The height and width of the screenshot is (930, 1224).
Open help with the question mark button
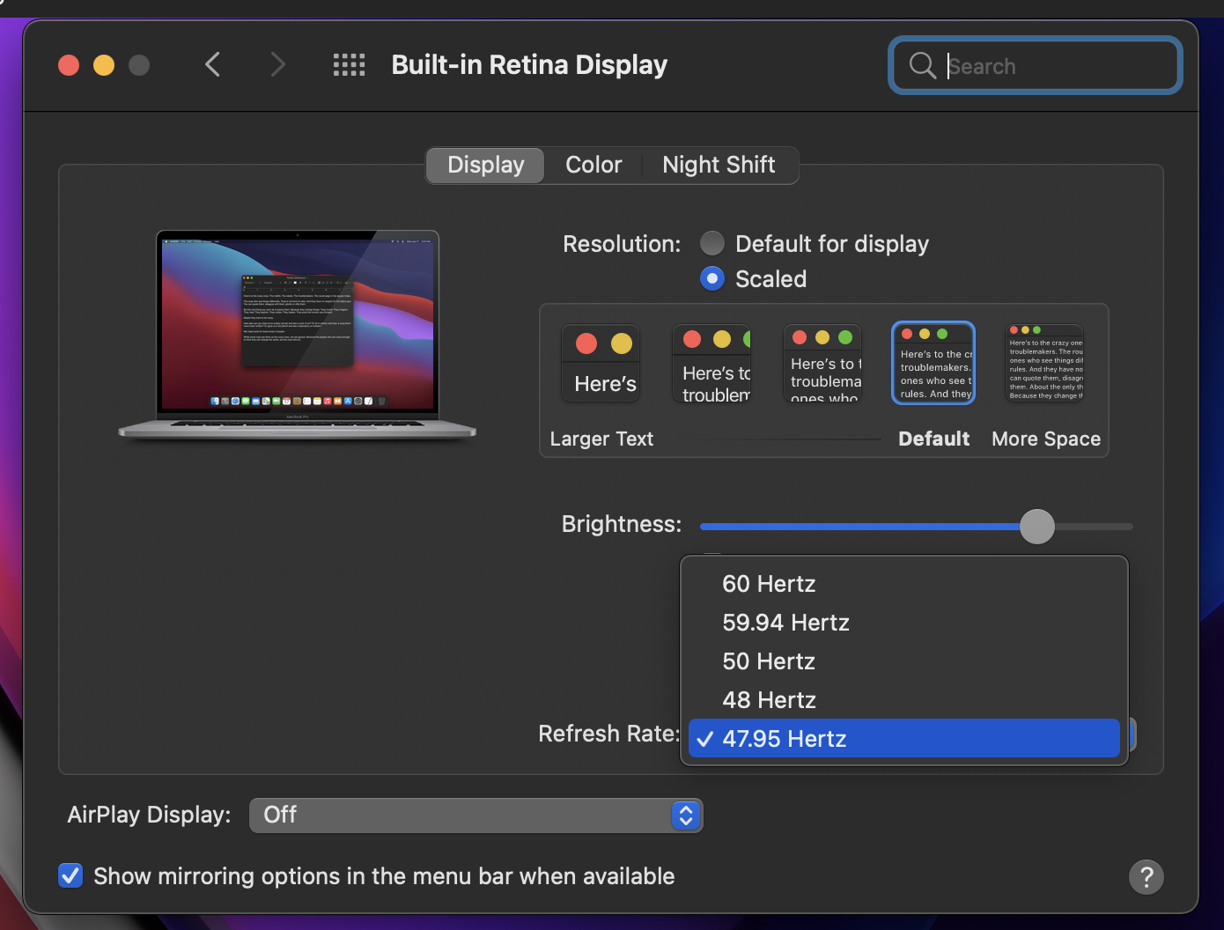1147,877
